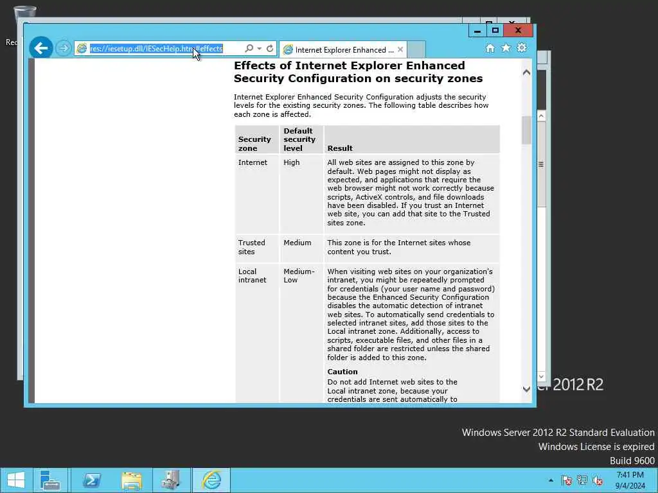Open a new blank tab

tap(416, 49)
